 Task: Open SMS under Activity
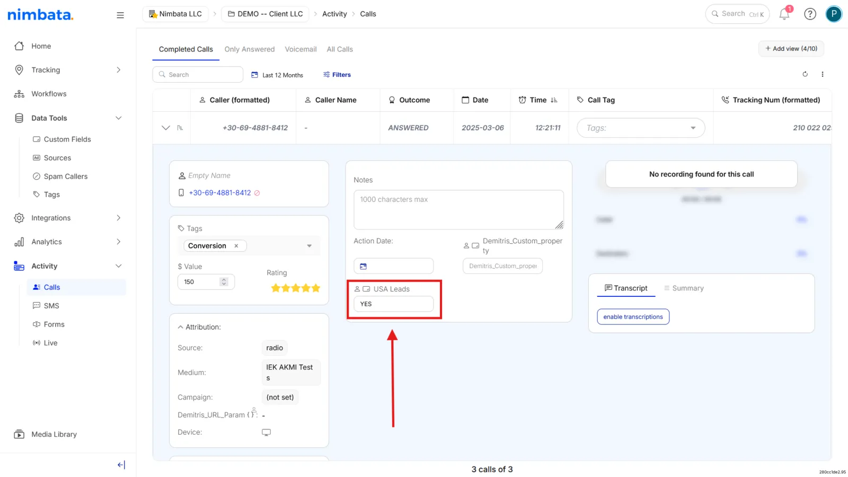coord(51,306)
